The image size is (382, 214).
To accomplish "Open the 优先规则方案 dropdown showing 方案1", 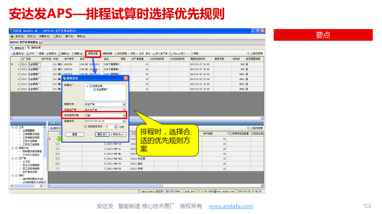I will tap(124, 116).
